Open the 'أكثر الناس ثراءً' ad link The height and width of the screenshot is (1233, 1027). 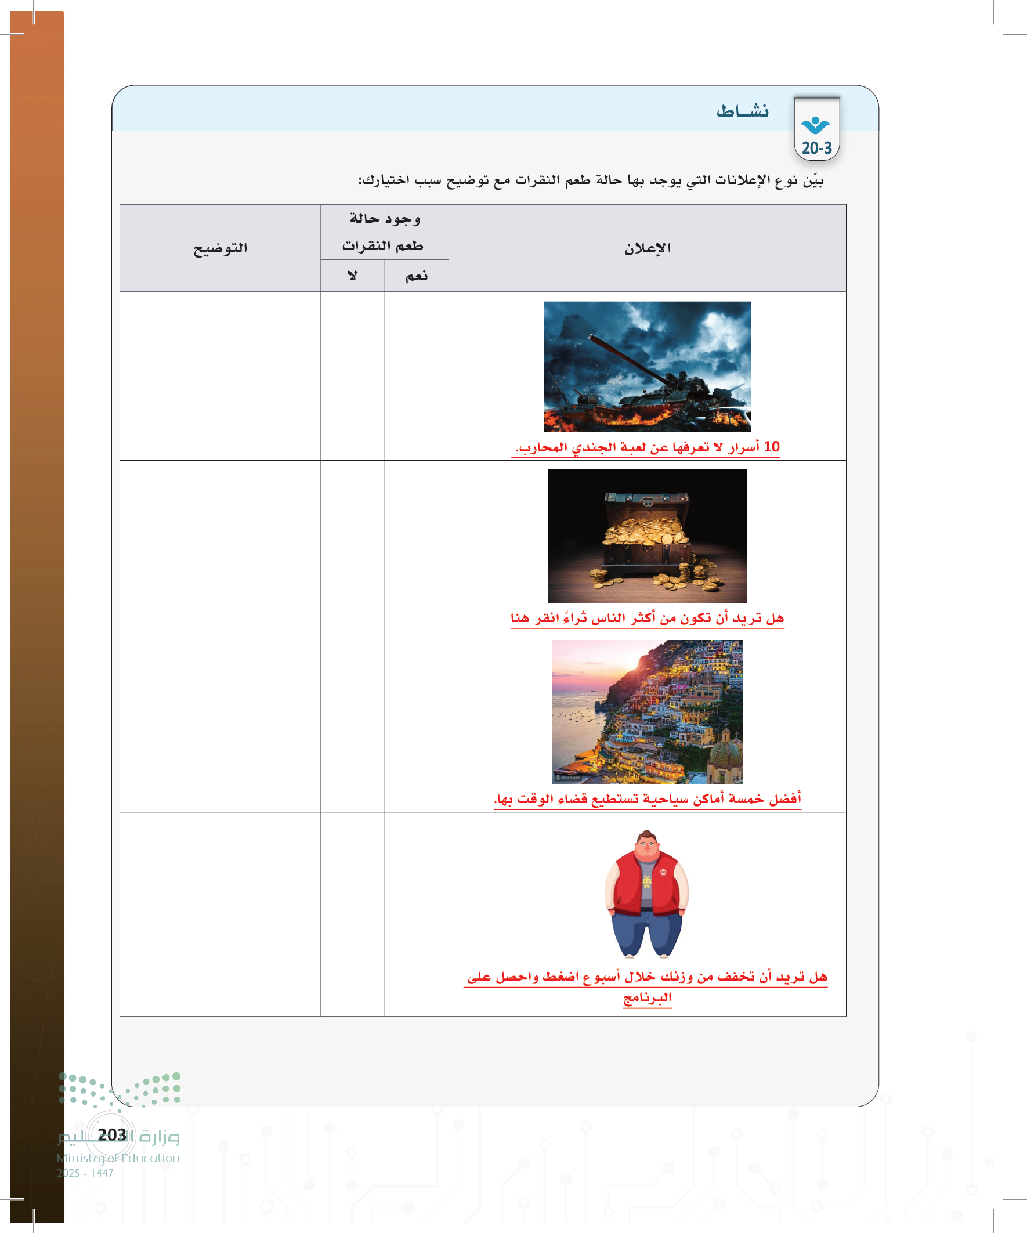click(x=646, y=619)
